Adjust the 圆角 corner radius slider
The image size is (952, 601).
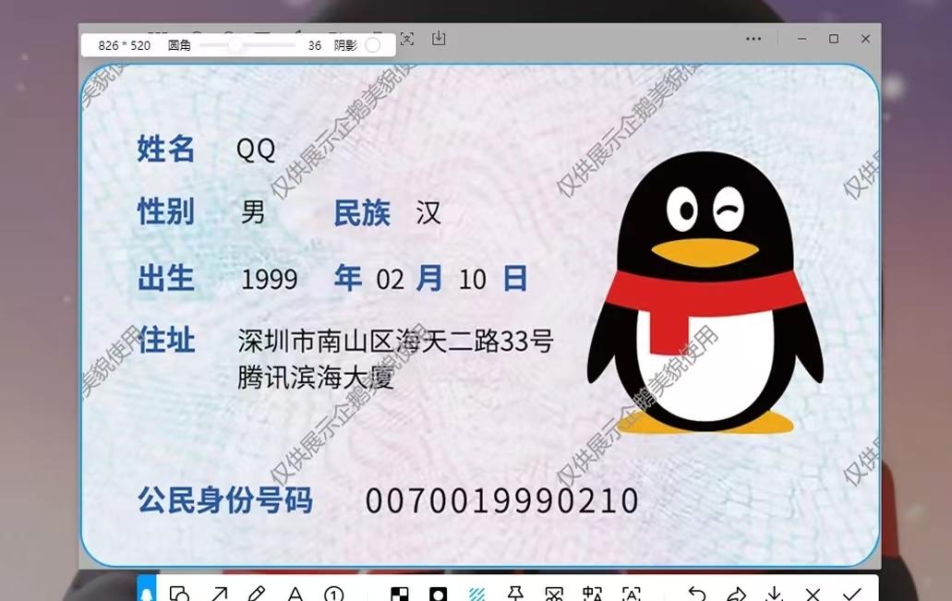pos(235,45)
